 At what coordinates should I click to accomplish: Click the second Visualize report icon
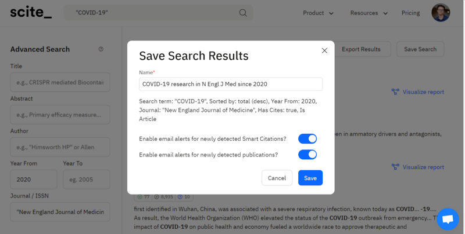coord(395,167)
